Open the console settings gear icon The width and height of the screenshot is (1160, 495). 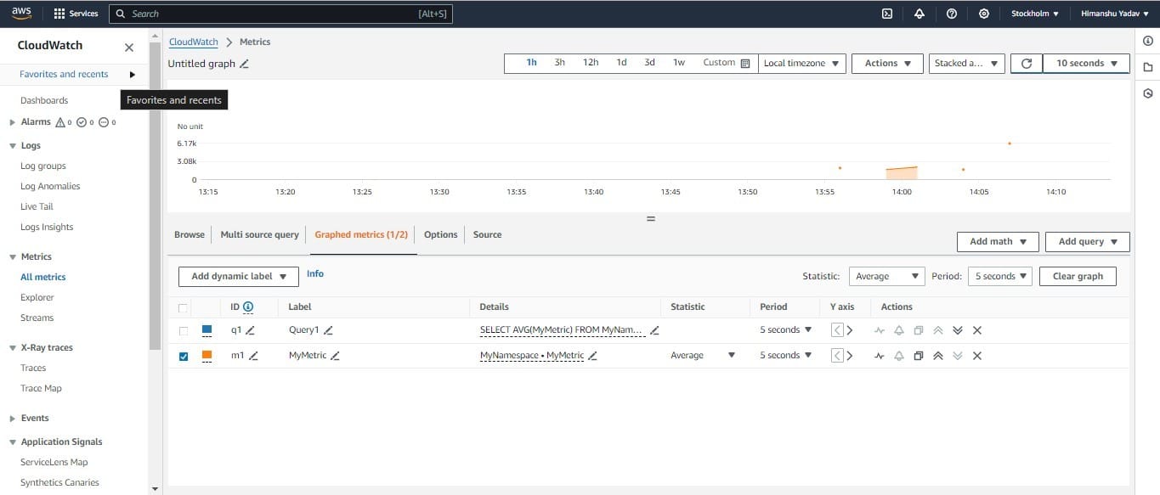pos(983,14)
